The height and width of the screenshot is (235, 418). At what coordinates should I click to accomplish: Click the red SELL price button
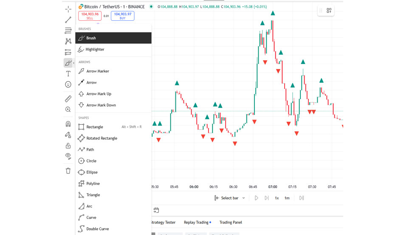click(90, 16)
